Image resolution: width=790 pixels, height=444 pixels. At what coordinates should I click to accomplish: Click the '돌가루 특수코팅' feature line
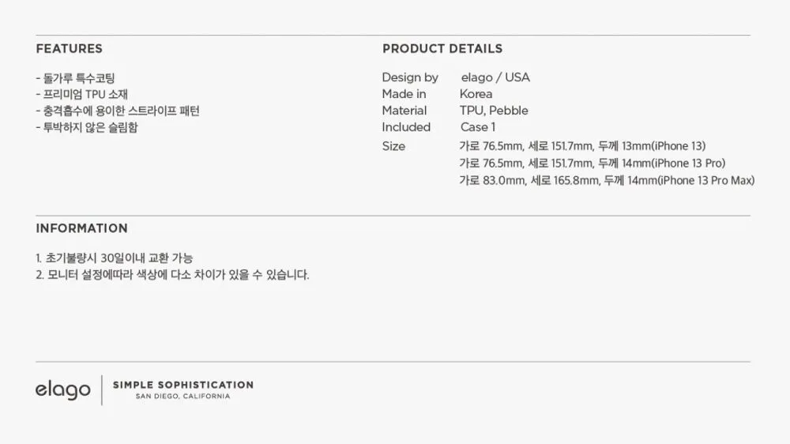coord(76,78)
